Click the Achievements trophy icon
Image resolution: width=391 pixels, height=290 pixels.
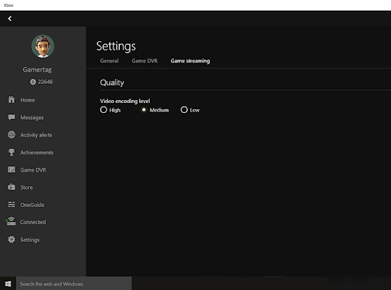(11, 152)
